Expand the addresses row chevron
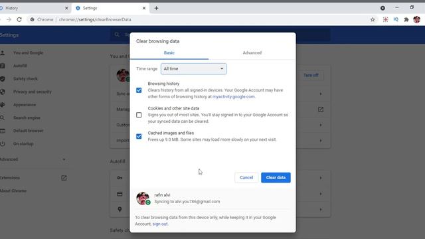 321,210
